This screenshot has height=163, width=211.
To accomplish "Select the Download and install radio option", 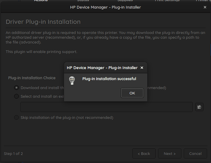I will (x=16, y=88).
